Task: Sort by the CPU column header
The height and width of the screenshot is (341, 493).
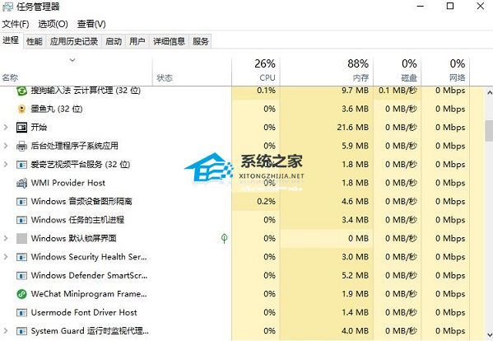Action: [x=256, y=71]
